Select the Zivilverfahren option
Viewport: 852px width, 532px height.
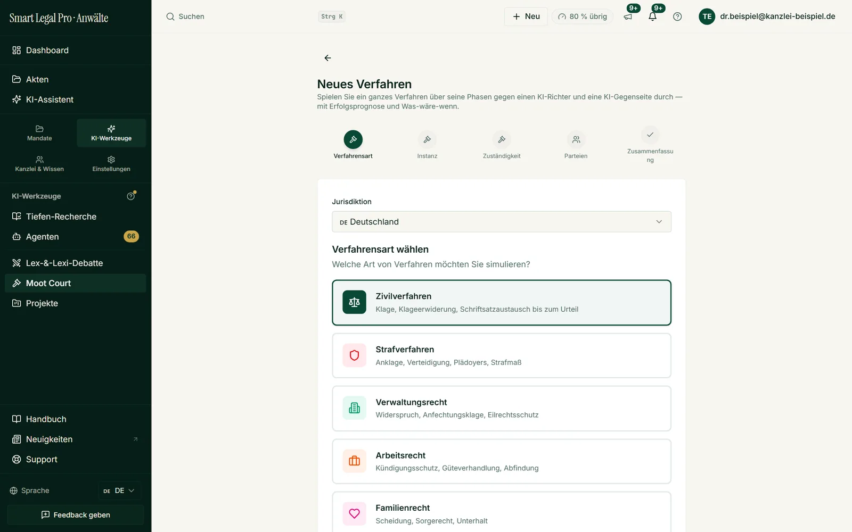coord(502,303)
